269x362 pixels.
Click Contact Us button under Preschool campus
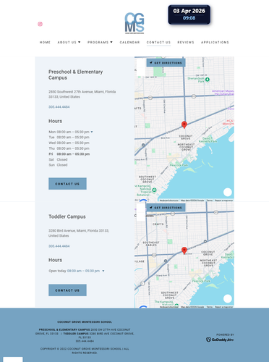tap(67, 184)
